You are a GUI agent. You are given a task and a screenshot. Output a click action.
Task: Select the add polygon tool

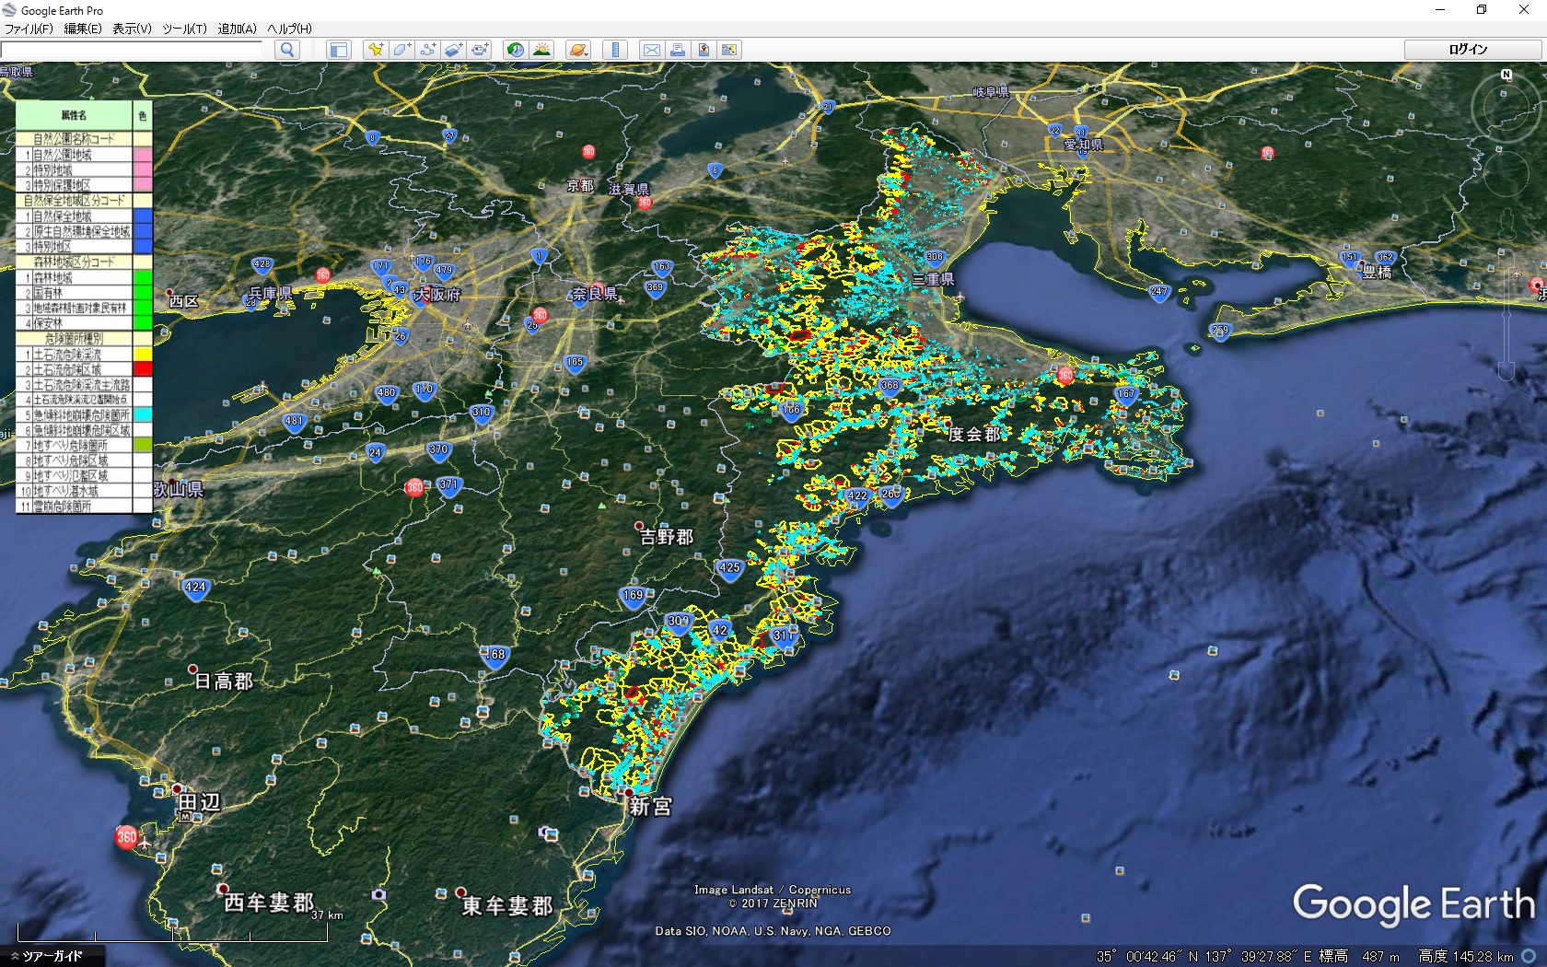pyautogui.click(x=401, y=50)
